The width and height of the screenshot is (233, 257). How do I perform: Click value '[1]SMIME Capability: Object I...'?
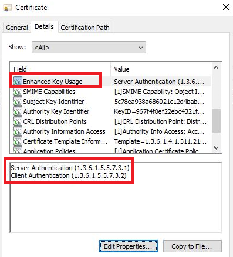pyautogui.click(x=159, y=92)
